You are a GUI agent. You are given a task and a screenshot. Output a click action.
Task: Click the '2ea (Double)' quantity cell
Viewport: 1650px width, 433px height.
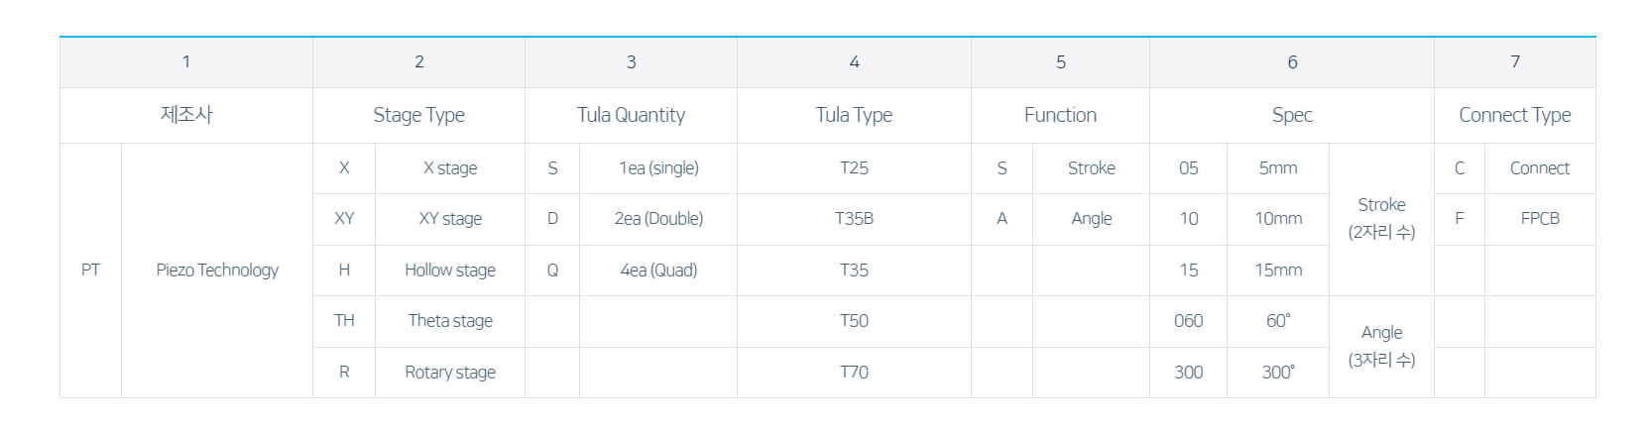(658, 219)
